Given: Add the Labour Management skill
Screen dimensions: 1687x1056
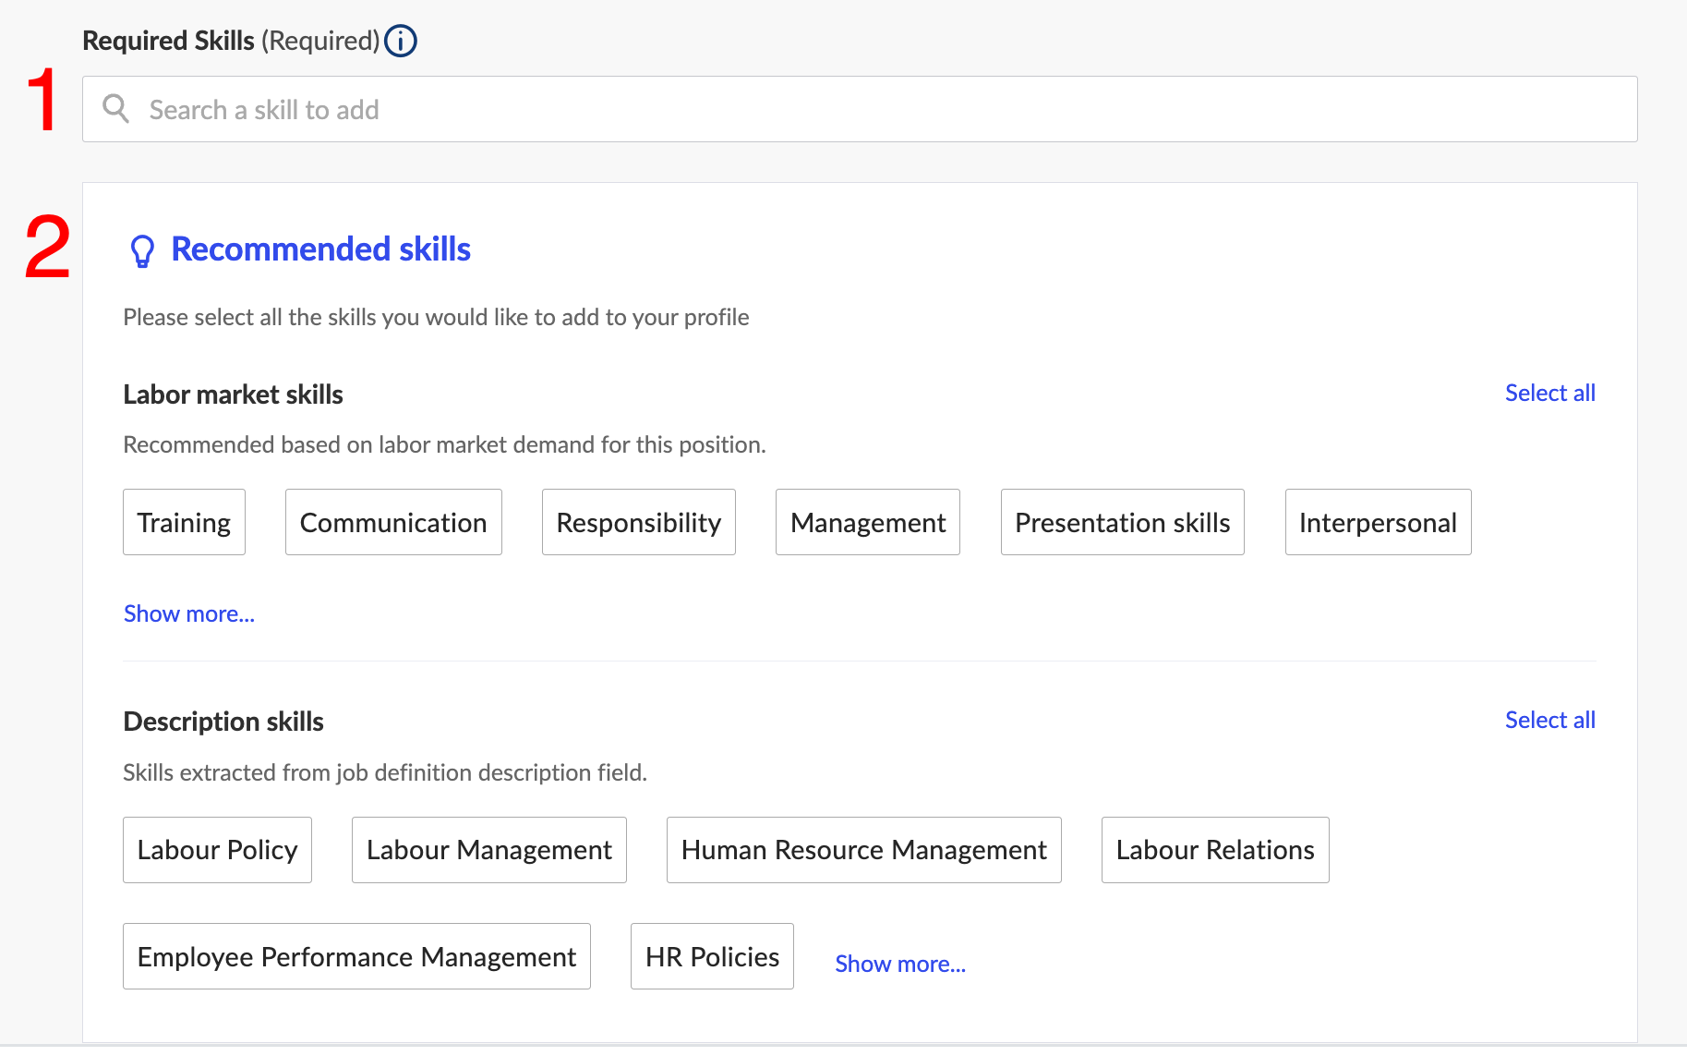Looking at the screenshot, I should (489, 850).
